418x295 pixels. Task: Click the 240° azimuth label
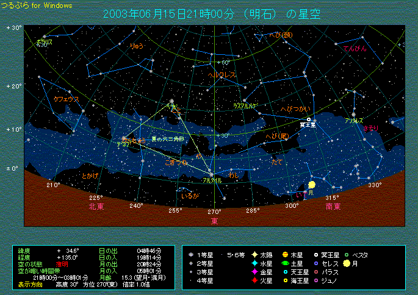tap(136, 205)
